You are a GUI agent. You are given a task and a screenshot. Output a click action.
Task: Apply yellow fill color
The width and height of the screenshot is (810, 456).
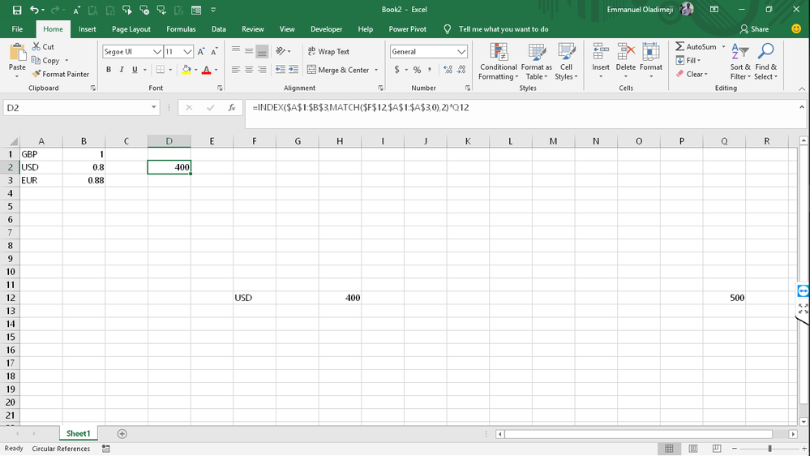click(186, 69)
